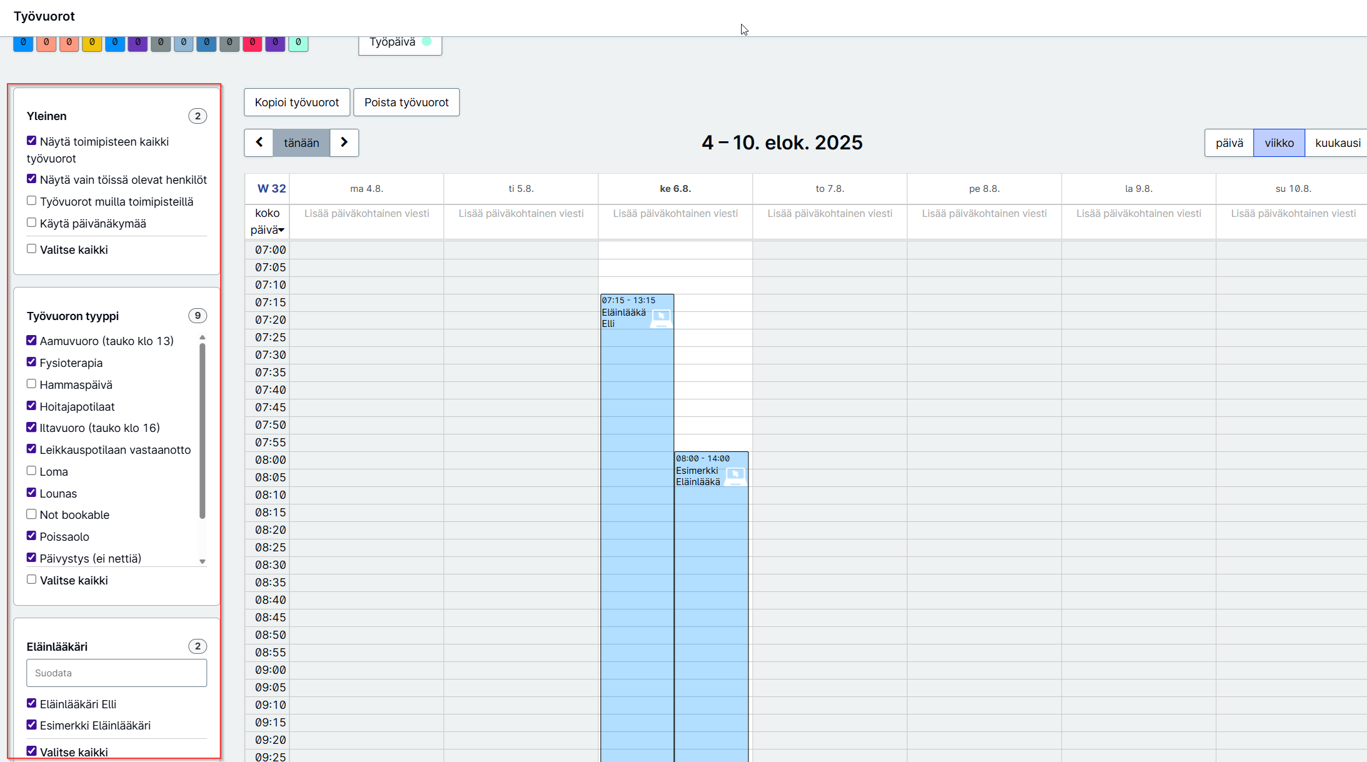This screenshot has width=1367, height=762.
Task: Switch to the viikko view
Action: point(1279,143)
